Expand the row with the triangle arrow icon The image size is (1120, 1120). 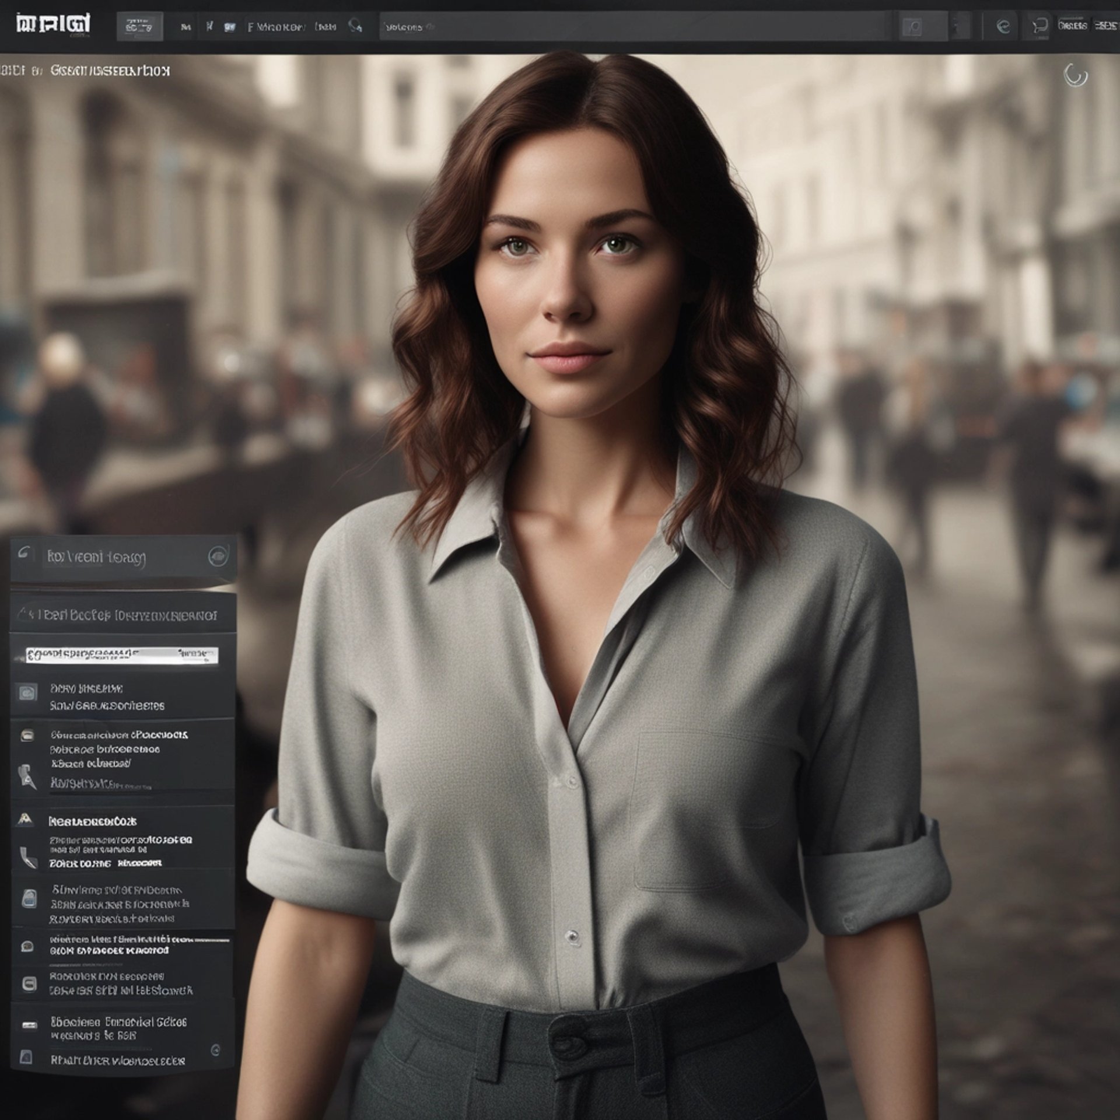[x=24, y=614]
